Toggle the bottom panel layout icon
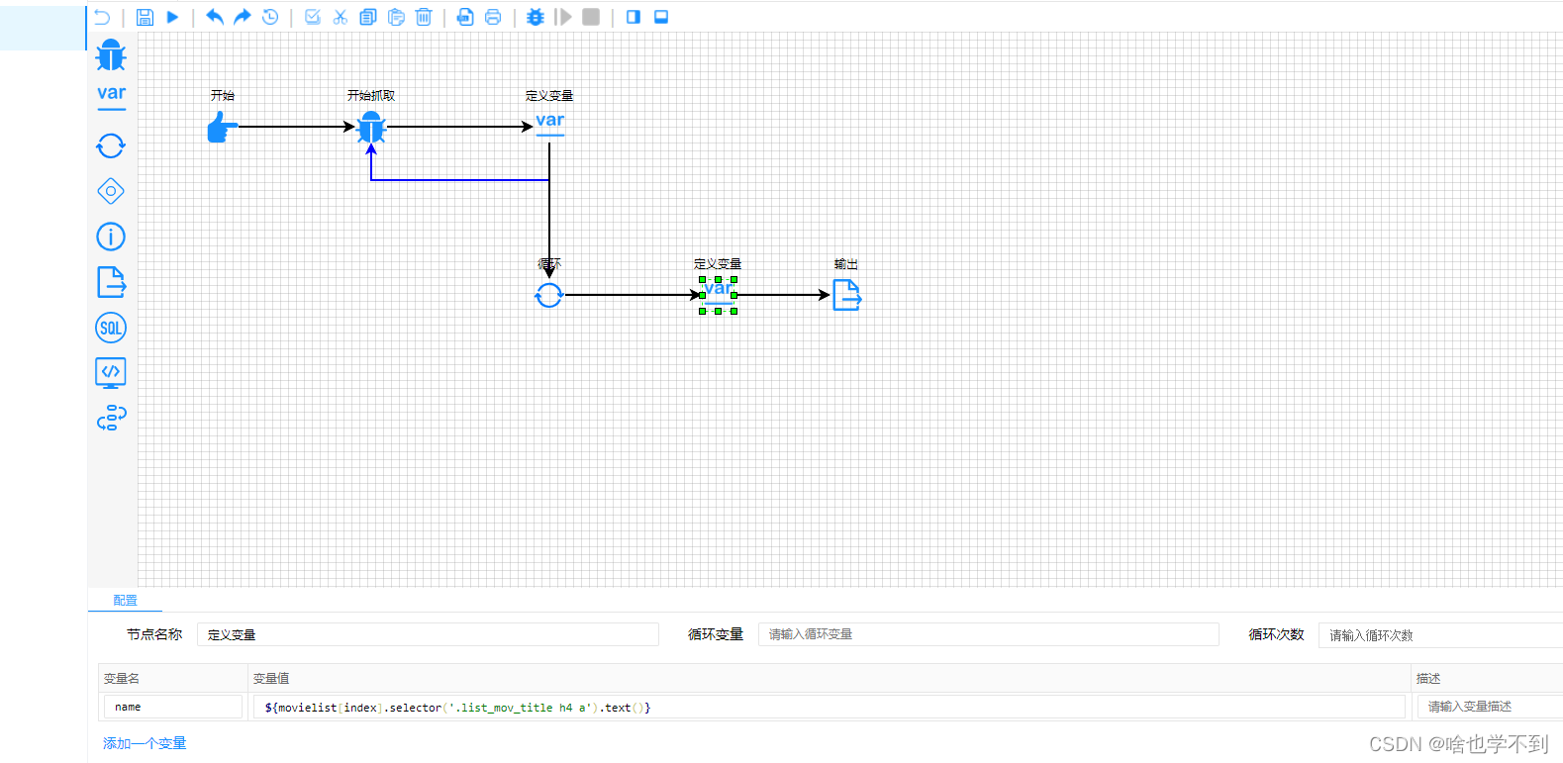1563x763 pixels. [661, 17]
